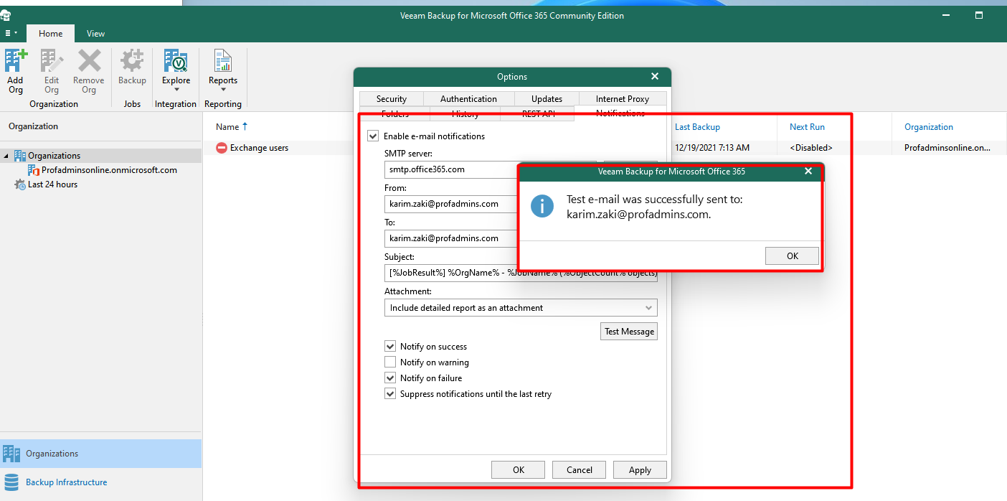The height and width of the screenshot is (501, 1007).
Task: Open the Organizations navigation pane item
Action: [100, 454]
